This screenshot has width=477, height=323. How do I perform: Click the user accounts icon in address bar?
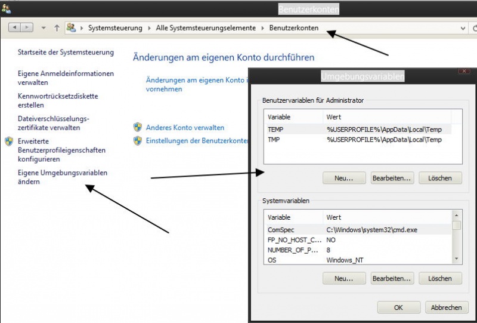pyautogui.click(x=72, y=28)
